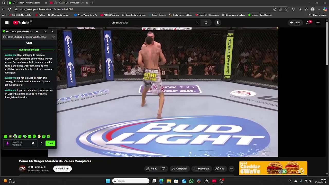Dislike the Conor McGregor video
The image size is (329, 185).
tap(163, 169)
